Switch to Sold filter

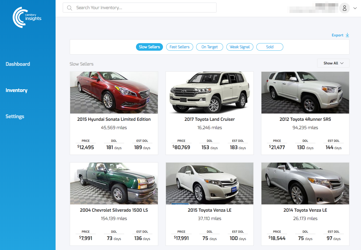[x=270, y=47]
